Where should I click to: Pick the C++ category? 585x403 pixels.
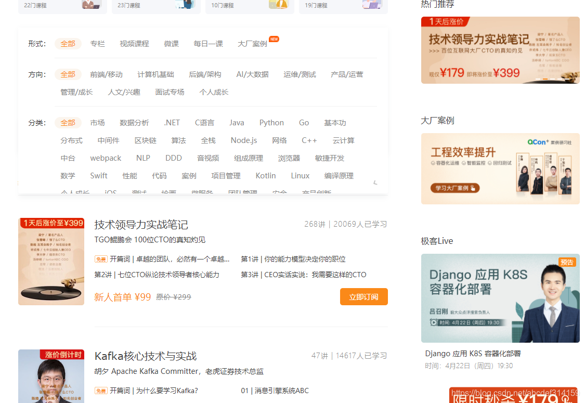(309, 140)
